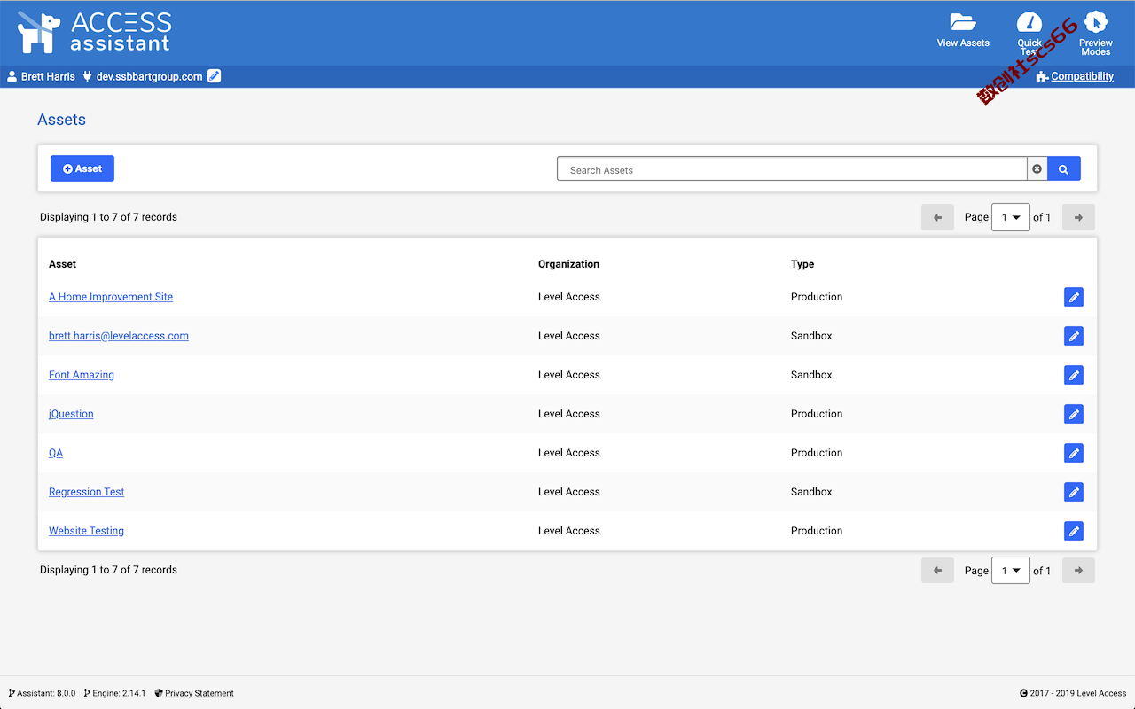Open brett.harris@levelaccess.com asset link
Image resolution: width=1135 pixels, height=709 pixels.
tap(119, 336)
